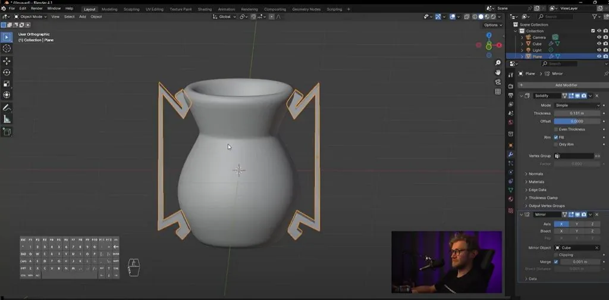Expand the Output Vertex Groups subpanel
This screenshot has width=609, height=300.
click(547, 206)
